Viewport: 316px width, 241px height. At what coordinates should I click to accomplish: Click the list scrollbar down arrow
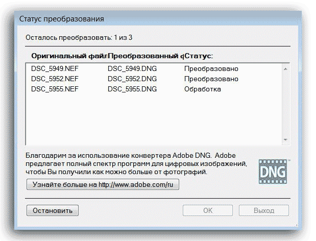(285, 139)
